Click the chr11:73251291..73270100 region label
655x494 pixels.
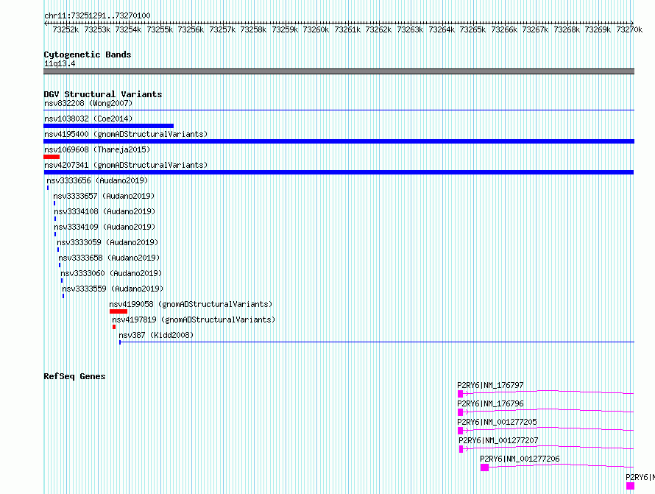point(97,16)
